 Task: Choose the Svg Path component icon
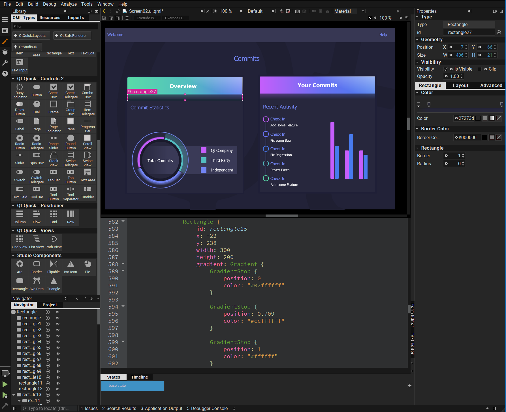point(36,281)
